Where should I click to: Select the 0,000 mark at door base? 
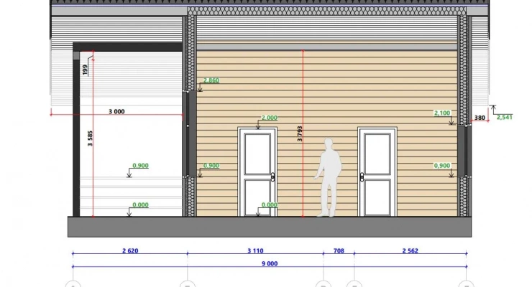coord(270,204)
